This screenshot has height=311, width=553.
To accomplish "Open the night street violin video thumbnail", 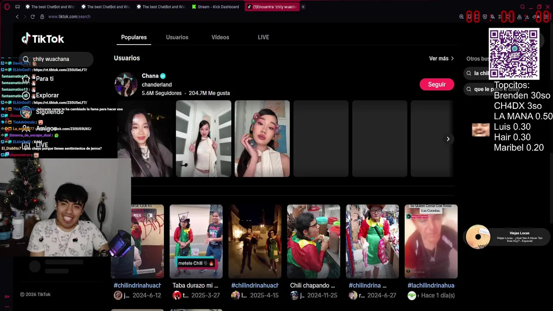I will click(x=255, y=241).
